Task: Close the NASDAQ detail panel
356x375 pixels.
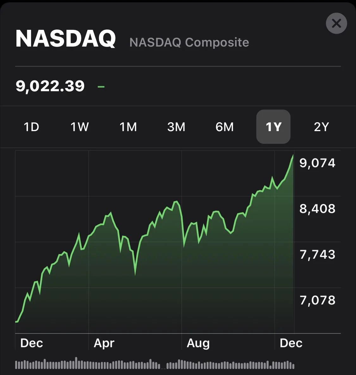Action: click(x=336, y=23)
